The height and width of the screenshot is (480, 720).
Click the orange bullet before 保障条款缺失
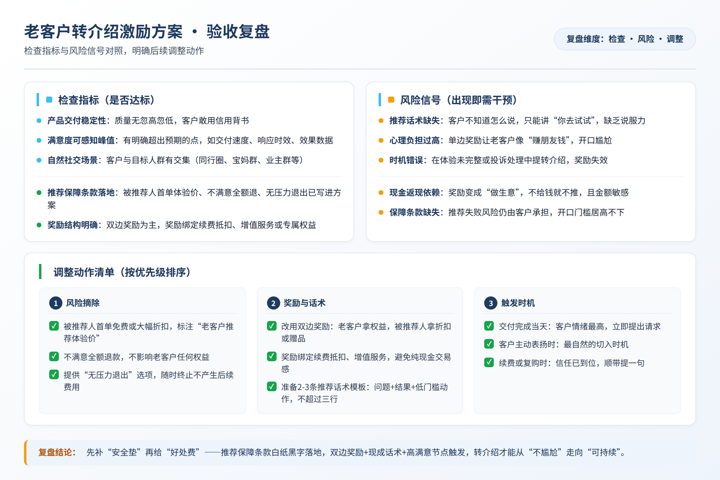pyautogui.click(x=381, y=212)
